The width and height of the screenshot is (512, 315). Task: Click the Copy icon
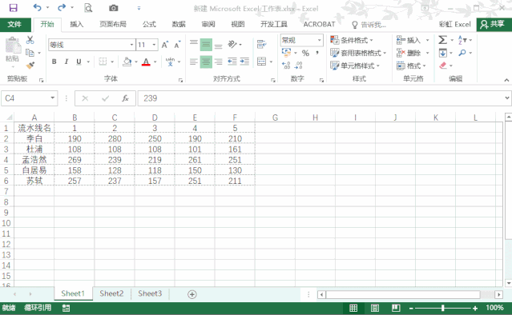[30, 53]
